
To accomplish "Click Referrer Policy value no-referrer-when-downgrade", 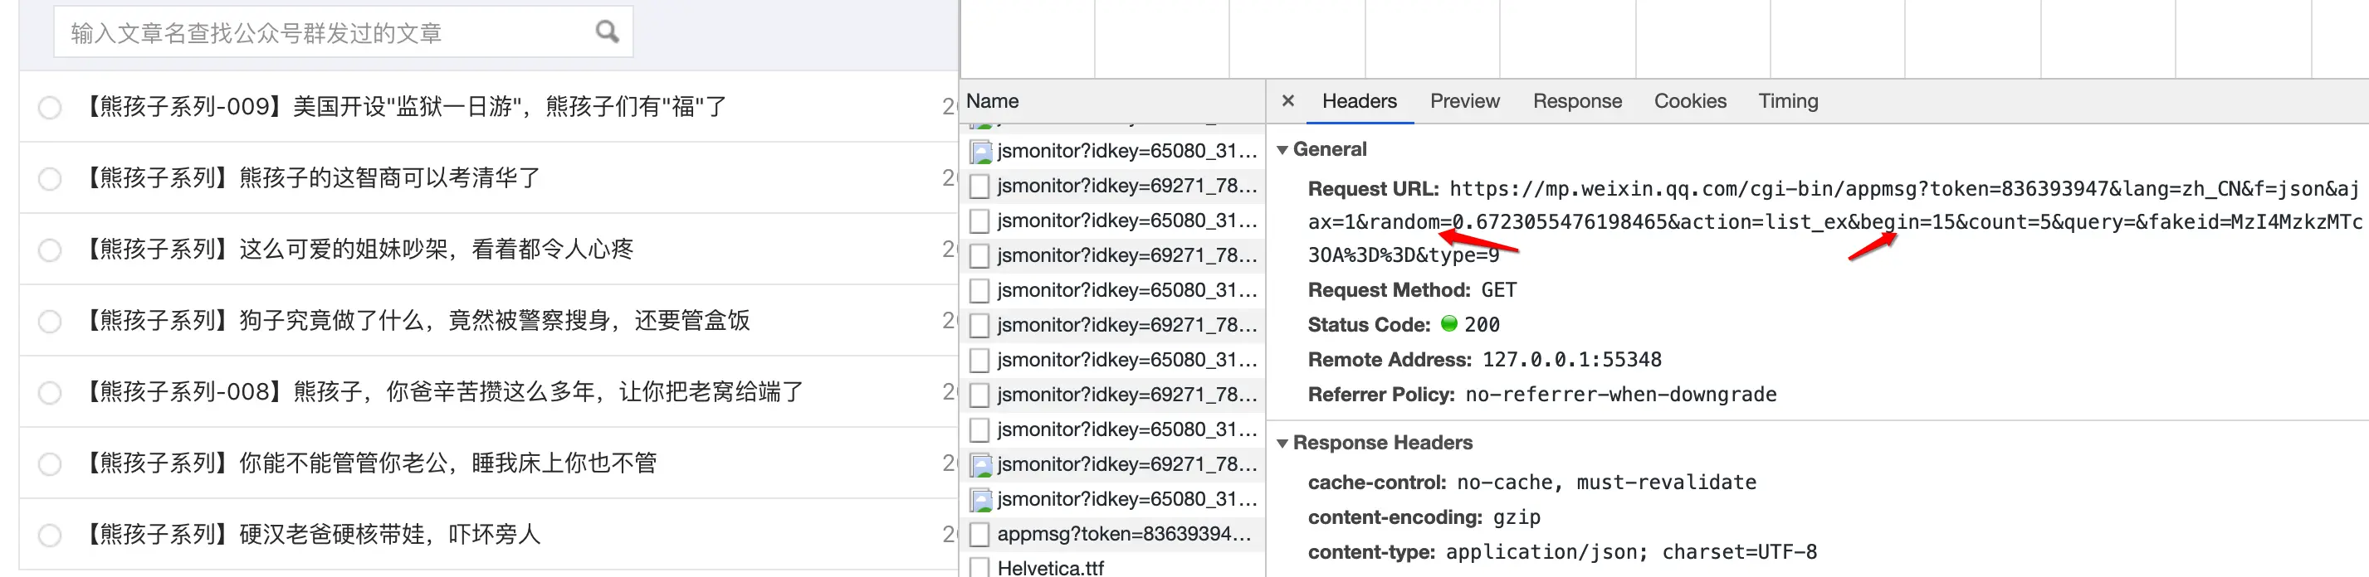I will coord(1620,394).
